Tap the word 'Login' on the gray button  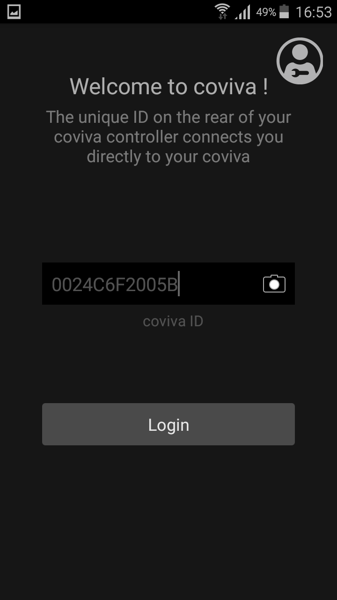(x=168, y=425)
